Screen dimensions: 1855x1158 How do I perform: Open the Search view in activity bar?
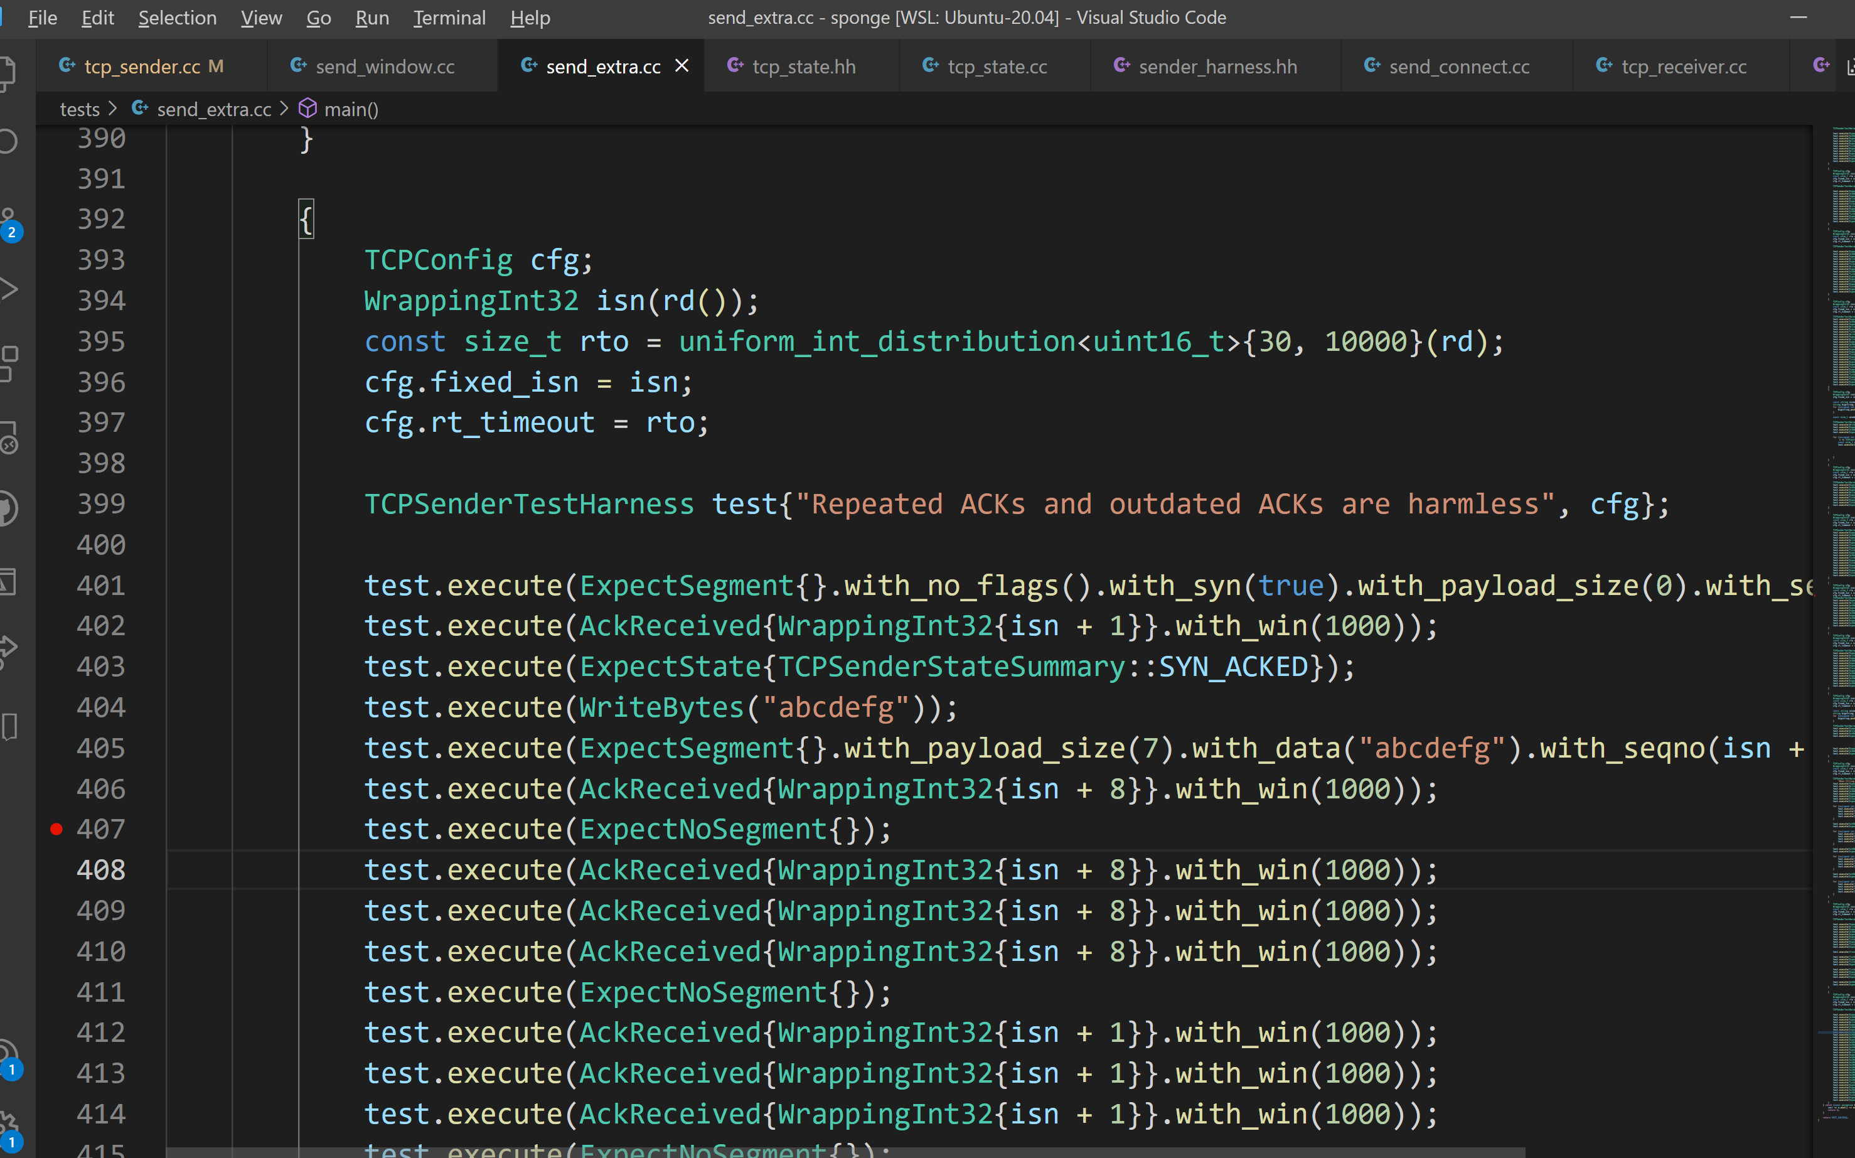pyautogui.click(x=6, y=142)
